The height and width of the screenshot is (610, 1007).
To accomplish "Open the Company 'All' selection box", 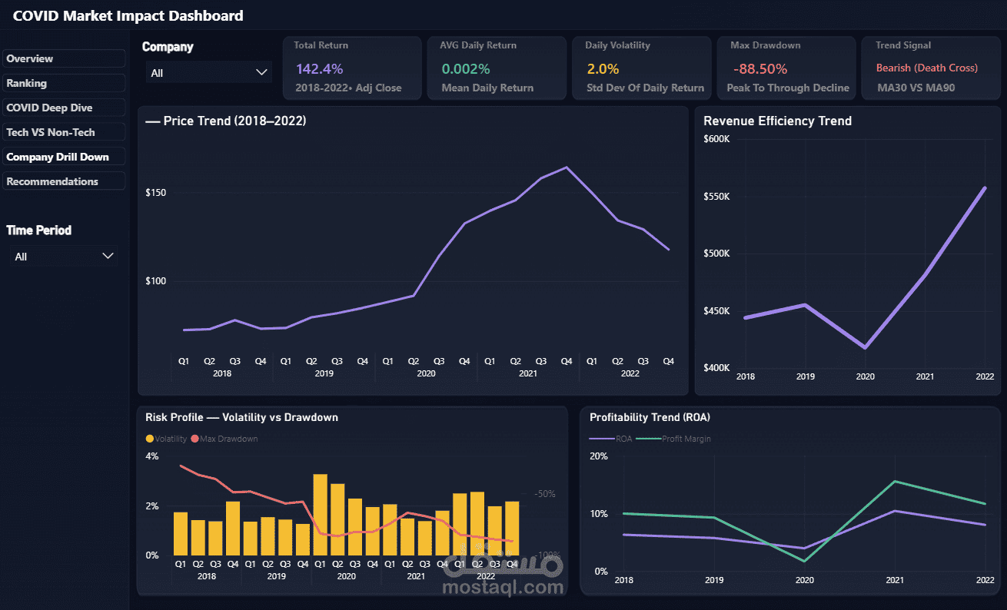I will (x=209, y=72).
